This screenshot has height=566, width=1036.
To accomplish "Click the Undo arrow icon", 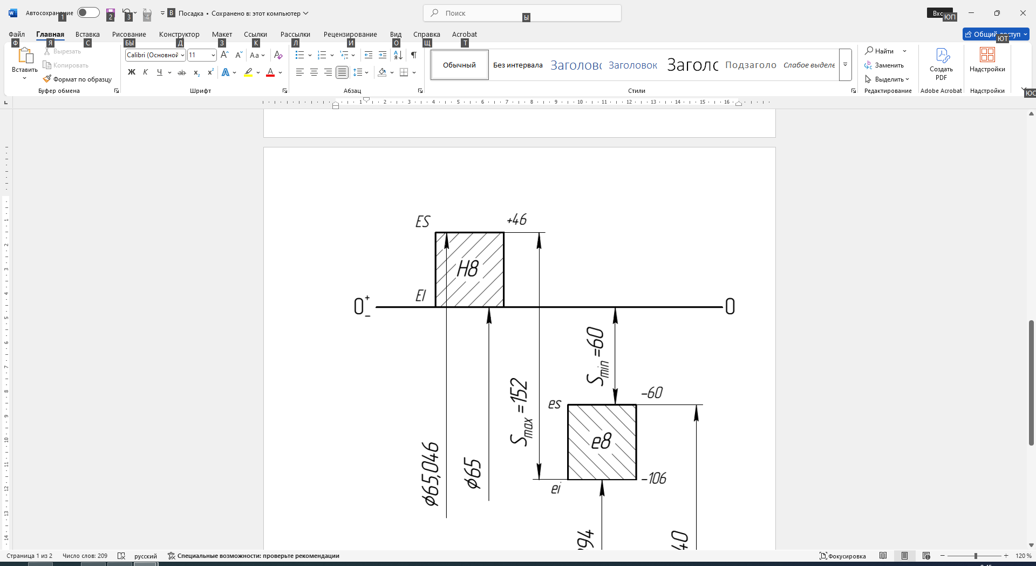I will (x=126, y=12).
